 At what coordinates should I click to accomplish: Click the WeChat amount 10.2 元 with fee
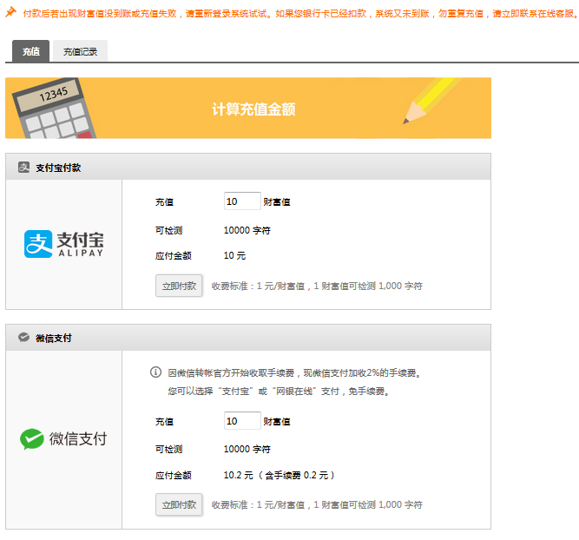pos(280,475)
